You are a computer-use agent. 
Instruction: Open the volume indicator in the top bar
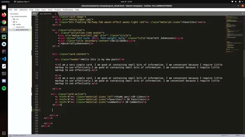(236, 2)
